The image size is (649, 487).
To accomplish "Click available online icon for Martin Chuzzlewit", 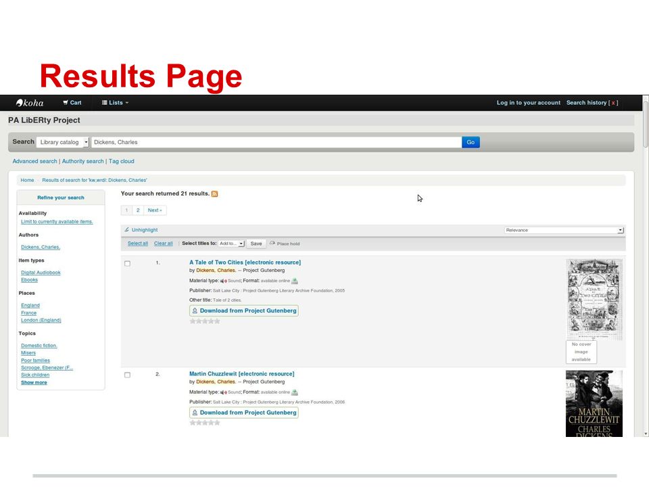I will pyautogui.click(x=294, y=392).
